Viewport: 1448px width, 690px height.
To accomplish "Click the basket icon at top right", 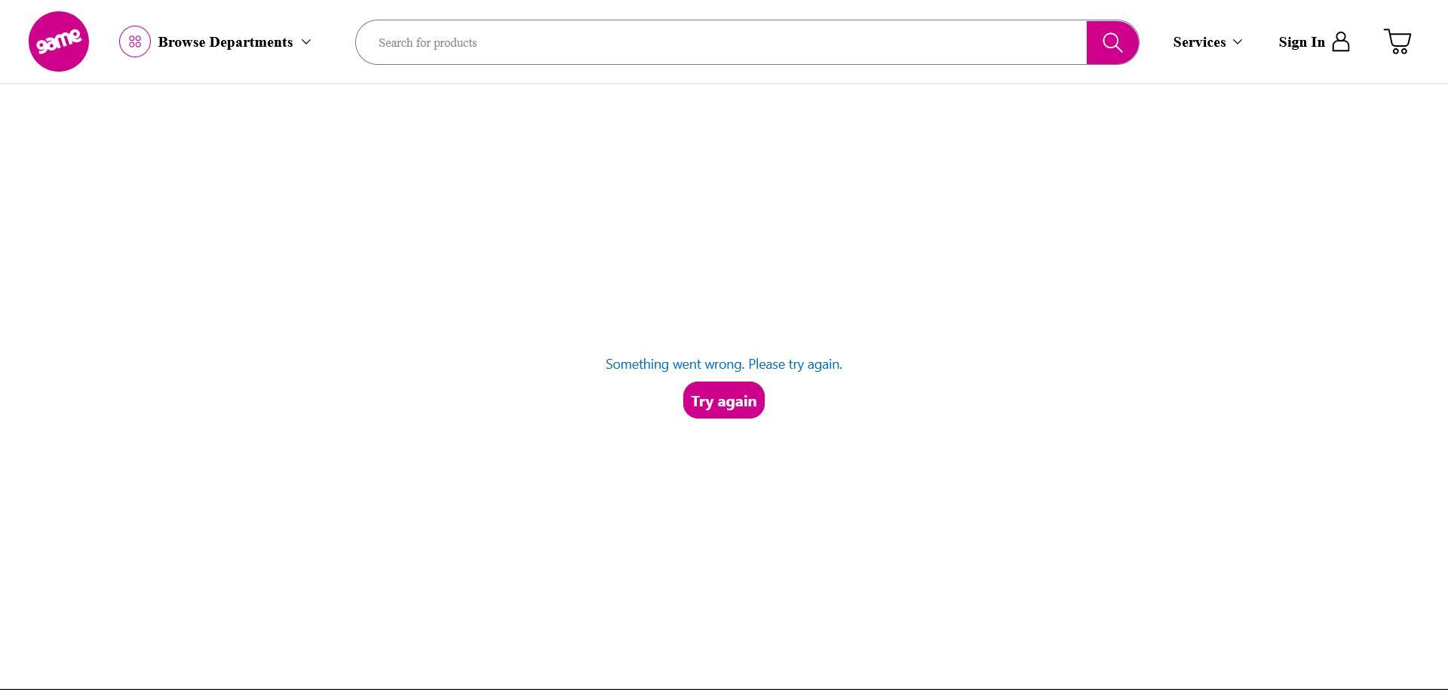I will pos(1397,41).
